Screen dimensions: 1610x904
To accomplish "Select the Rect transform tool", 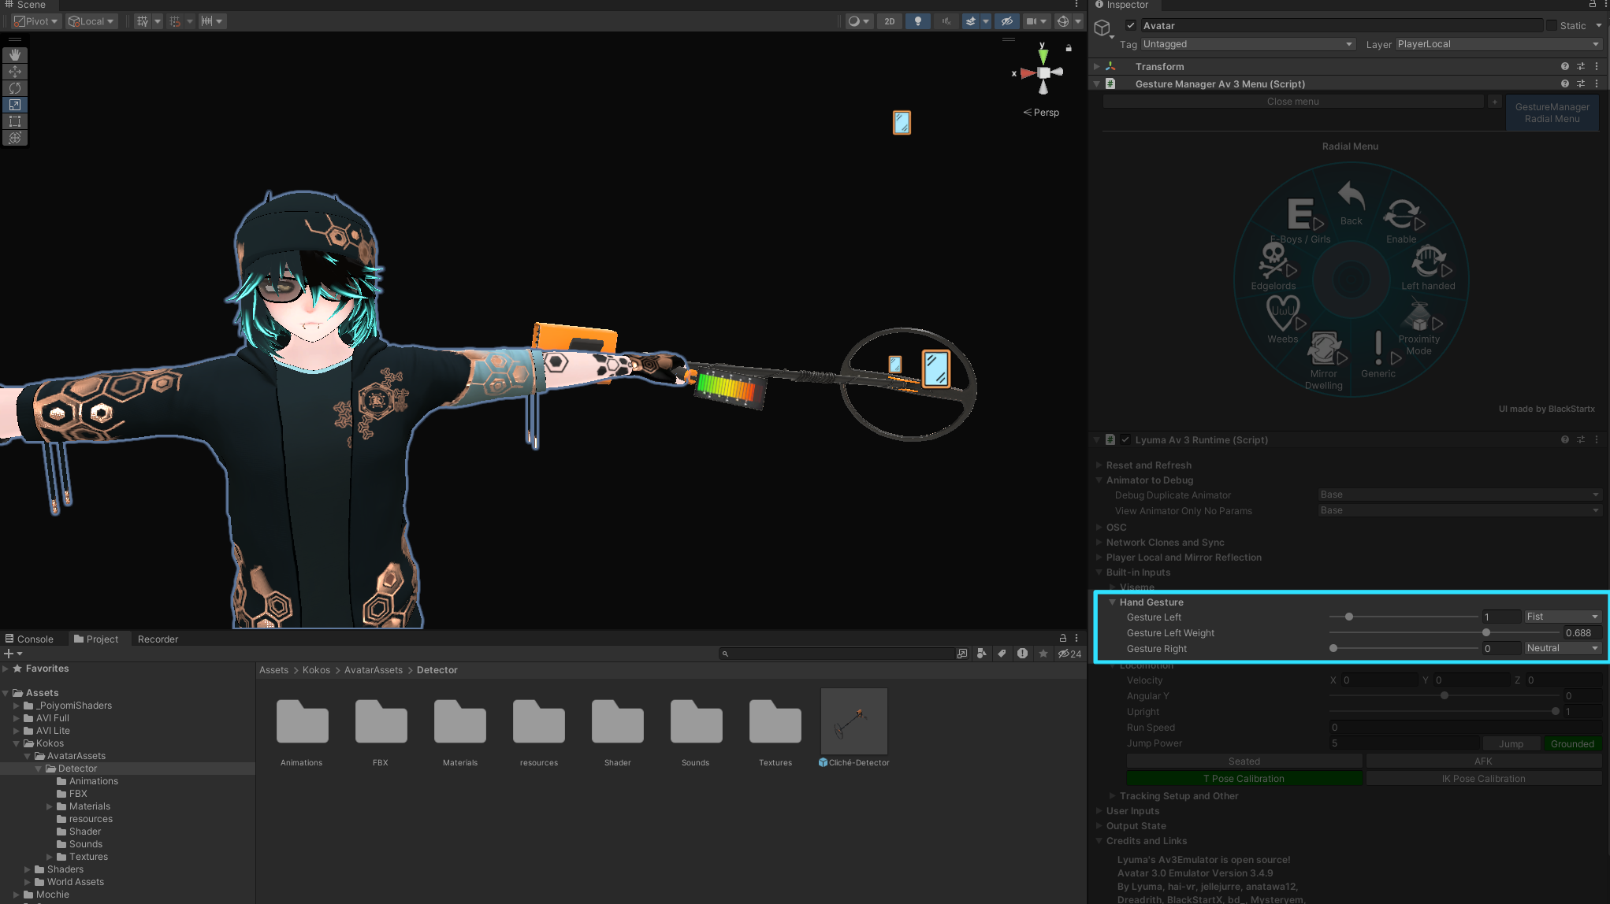I will pos(15,121).
